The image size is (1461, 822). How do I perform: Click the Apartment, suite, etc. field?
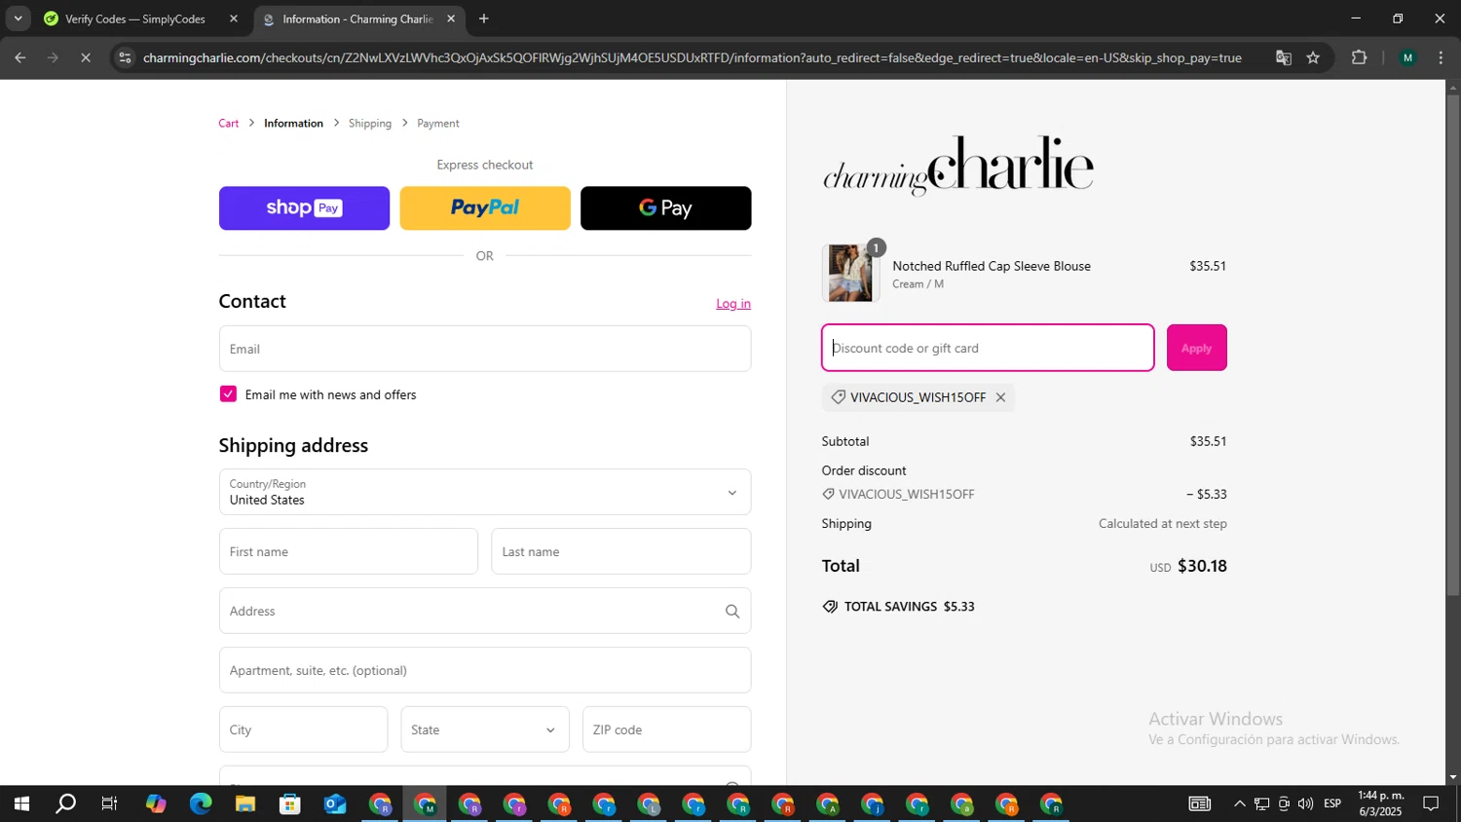click(485, 670)
